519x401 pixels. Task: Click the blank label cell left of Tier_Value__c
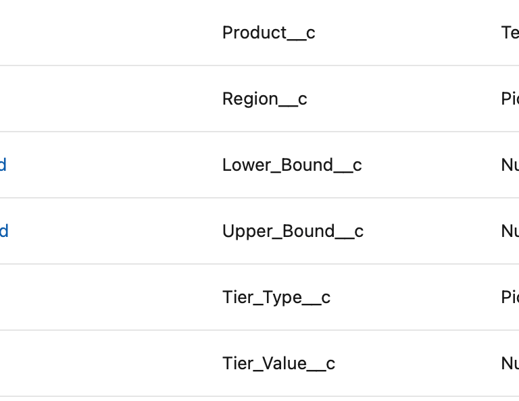coord(101,363)
